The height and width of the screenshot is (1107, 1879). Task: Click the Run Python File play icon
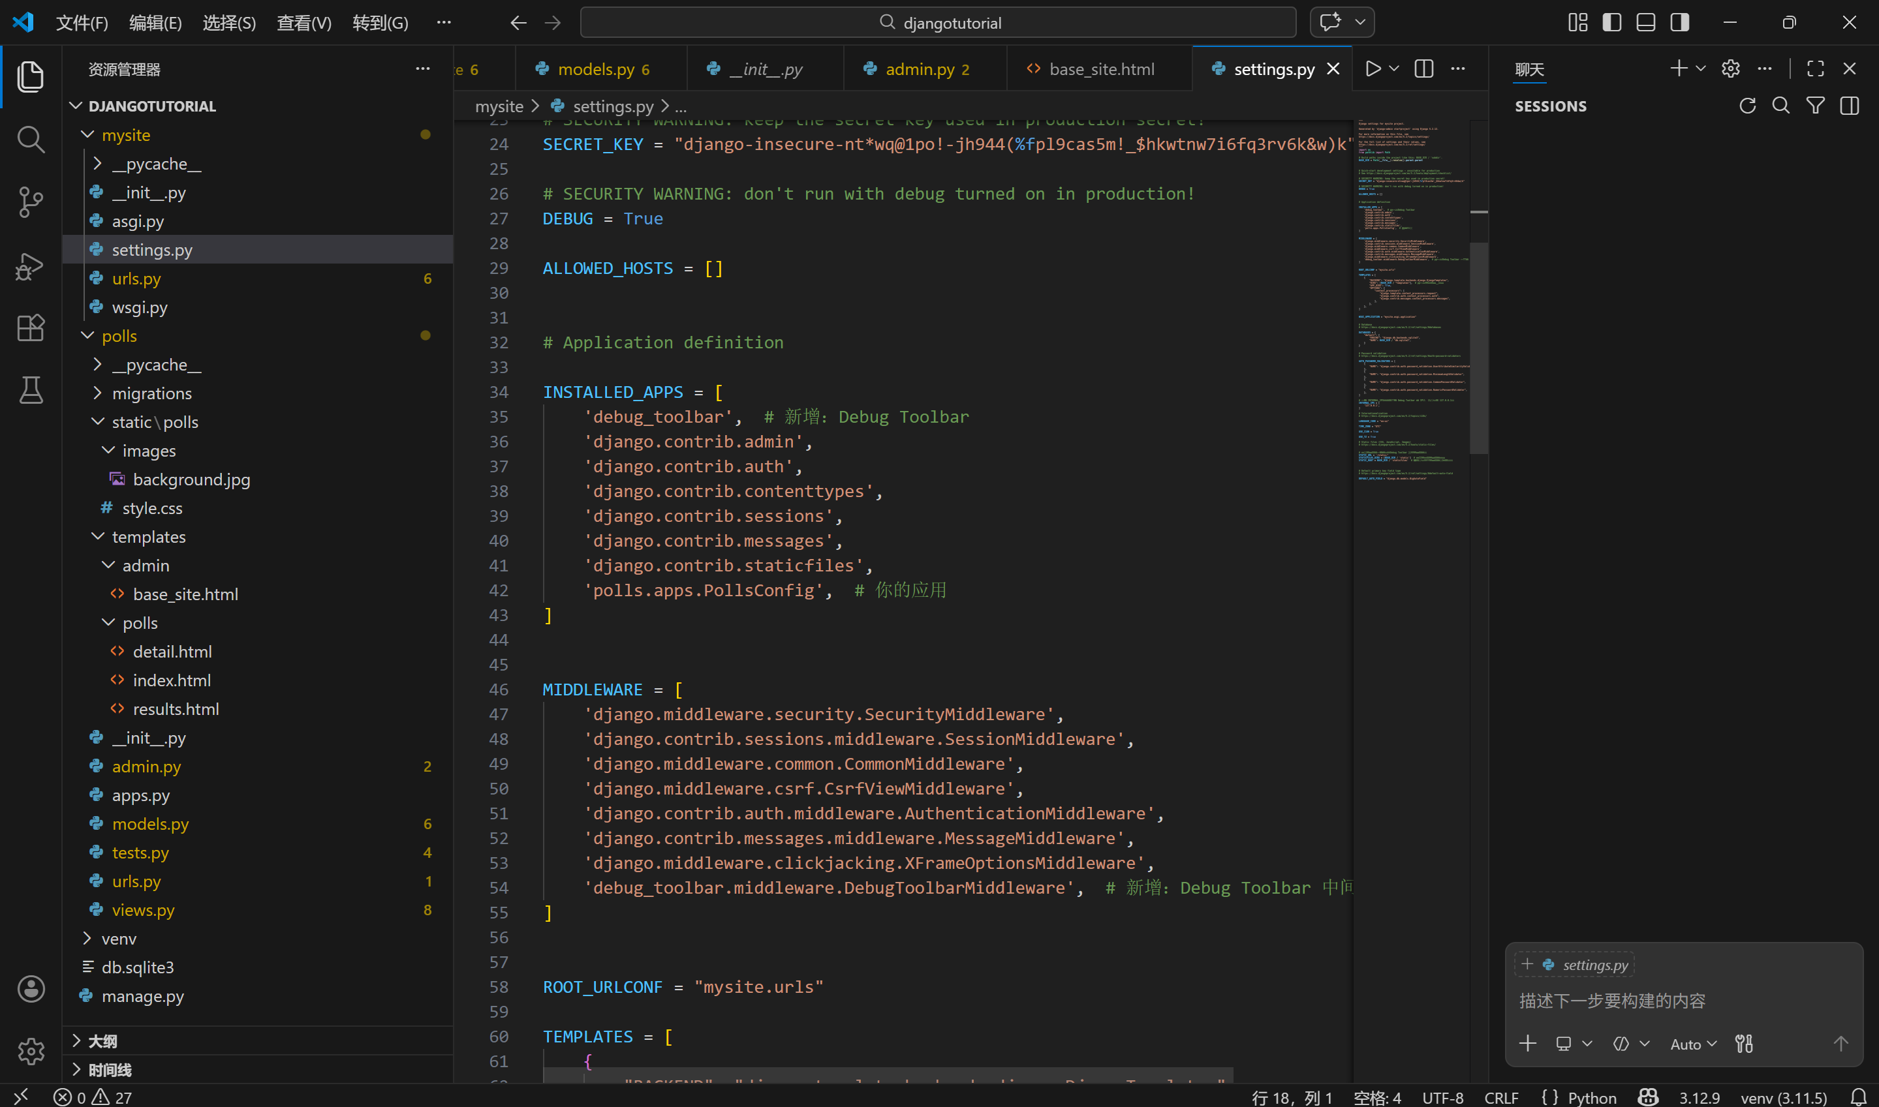(1373, 68)
